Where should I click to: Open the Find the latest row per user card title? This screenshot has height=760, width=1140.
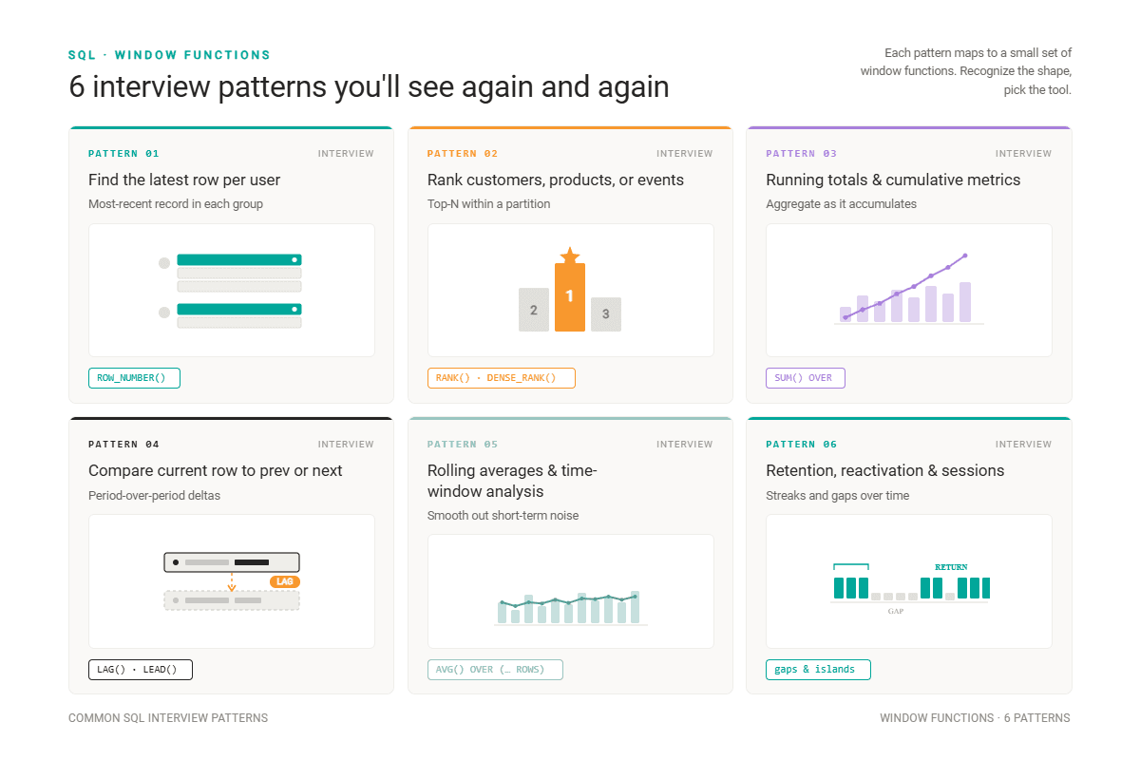[x=184, y=180]
